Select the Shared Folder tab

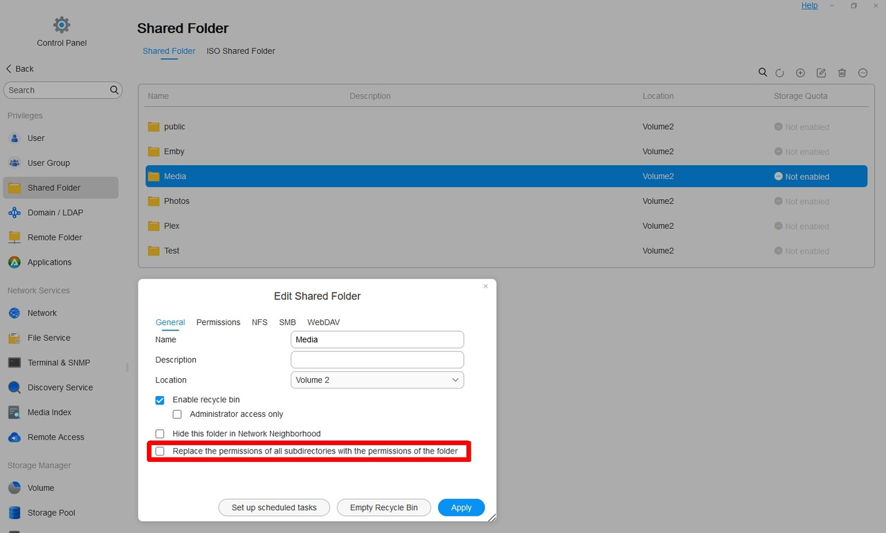tap(169, 51)
